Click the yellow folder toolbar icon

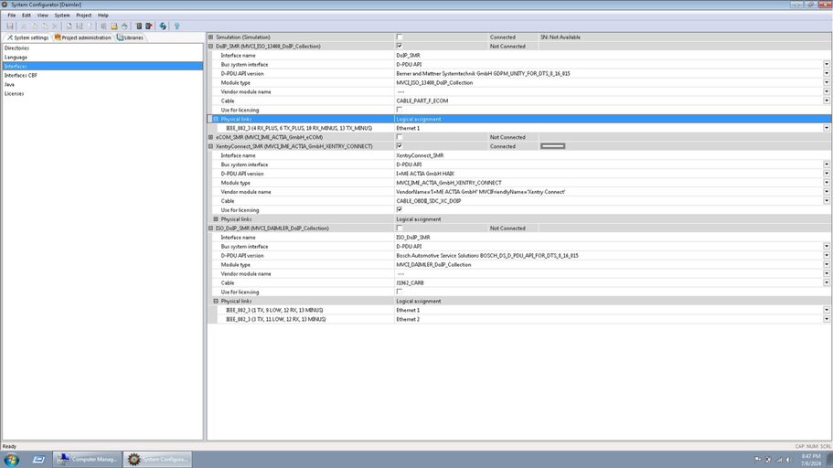(x=112, y=26)
